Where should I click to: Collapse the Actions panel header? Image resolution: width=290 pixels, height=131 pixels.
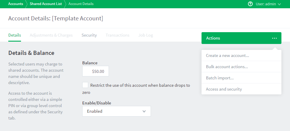click(x=241, y=38)
